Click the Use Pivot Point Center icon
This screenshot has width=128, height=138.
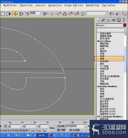45,14
